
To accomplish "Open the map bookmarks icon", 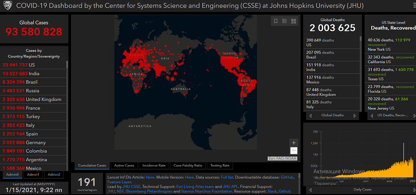I will point(275,21).
